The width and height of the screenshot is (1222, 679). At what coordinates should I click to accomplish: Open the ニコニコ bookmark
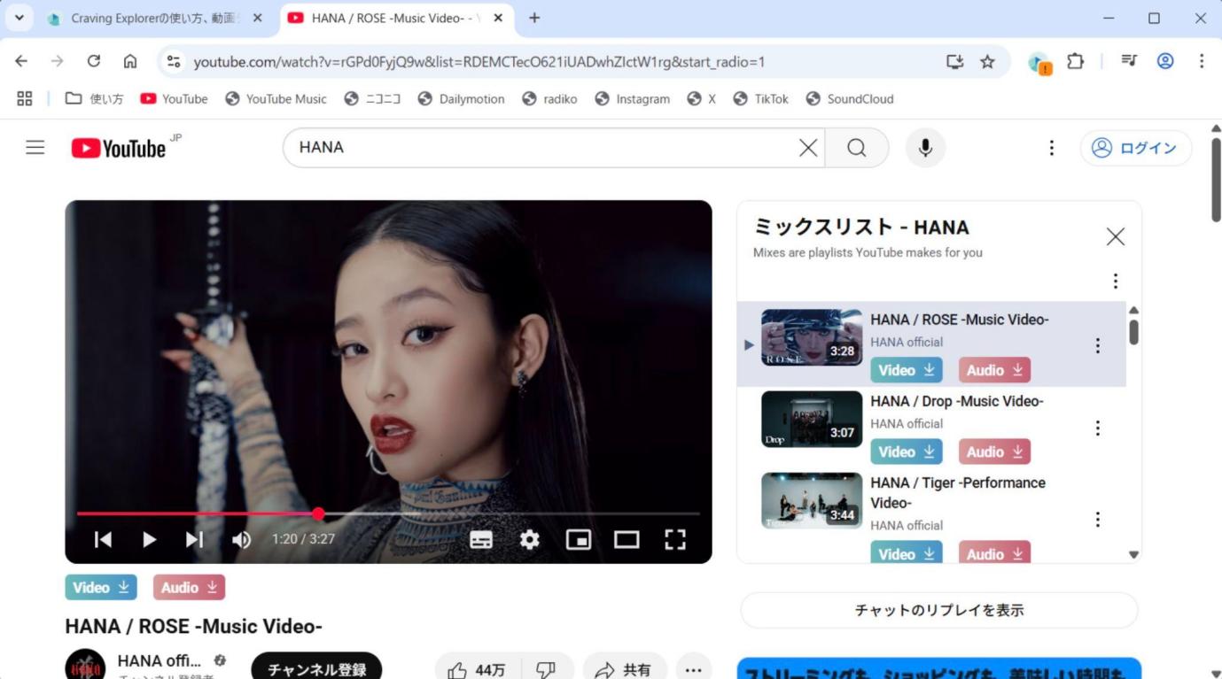point(372,99)
